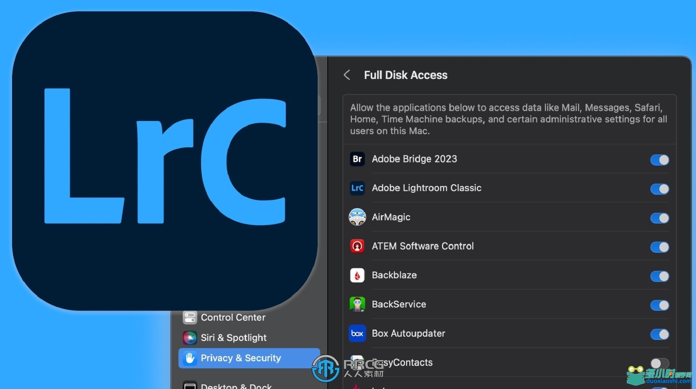Select the BackService row label
The width and height of the screenshot is (696, 389).
pos(399,304)
